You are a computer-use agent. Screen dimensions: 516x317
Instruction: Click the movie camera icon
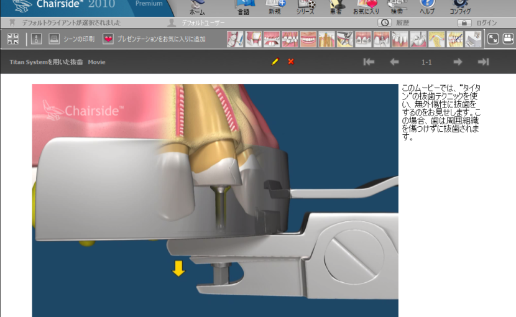coord(509,39)
